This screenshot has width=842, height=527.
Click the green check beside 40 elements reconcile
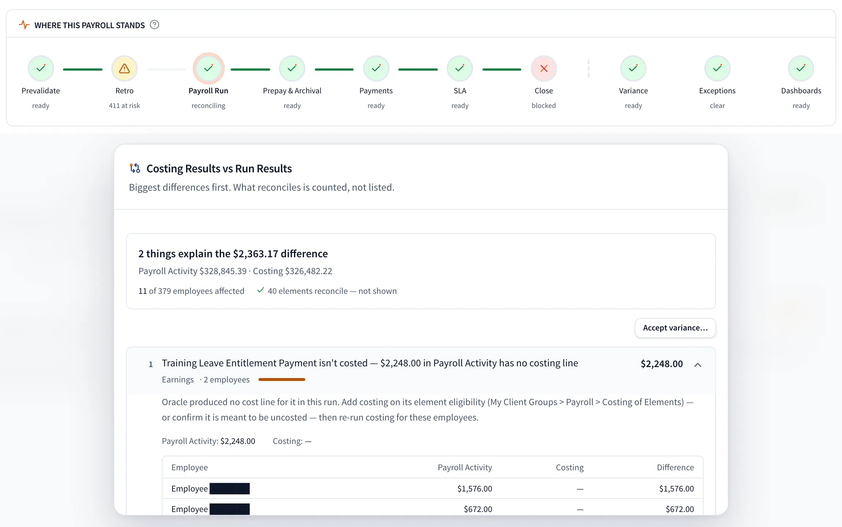[x=261, y=290]
